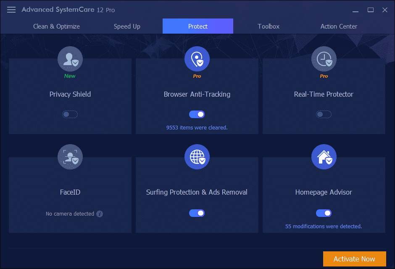Enable the Privacy Shield toggle
Image resolution: width=395 pixels, height=269 pixels.
pos(70,114)
